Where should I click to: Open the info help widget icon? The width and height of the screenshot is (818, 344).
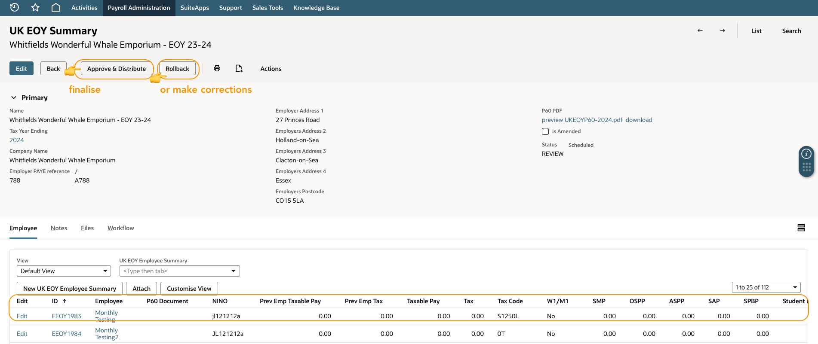[806, 154]
